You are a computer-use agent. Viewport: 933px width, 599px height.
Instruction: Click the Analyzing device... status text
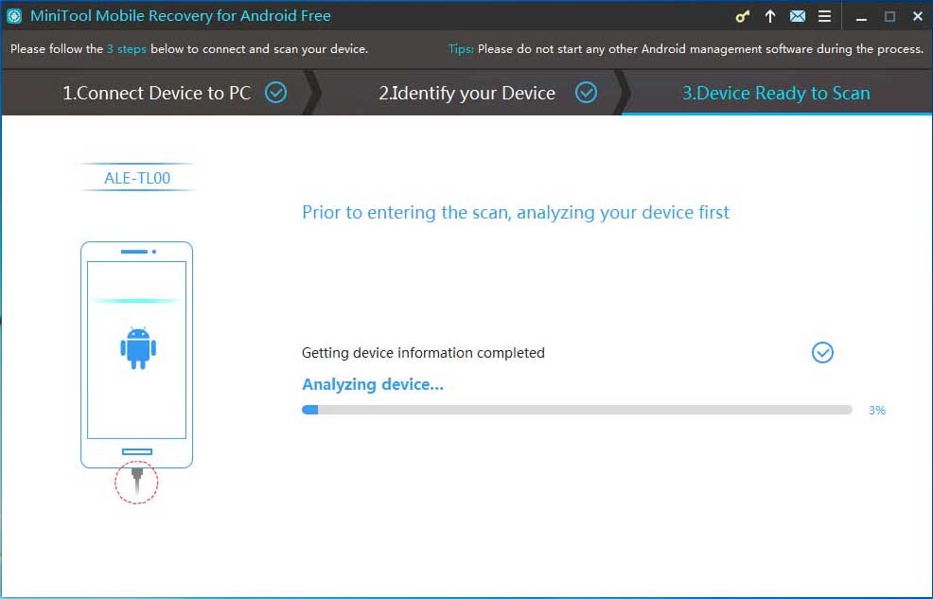click(x=373, y=385)
